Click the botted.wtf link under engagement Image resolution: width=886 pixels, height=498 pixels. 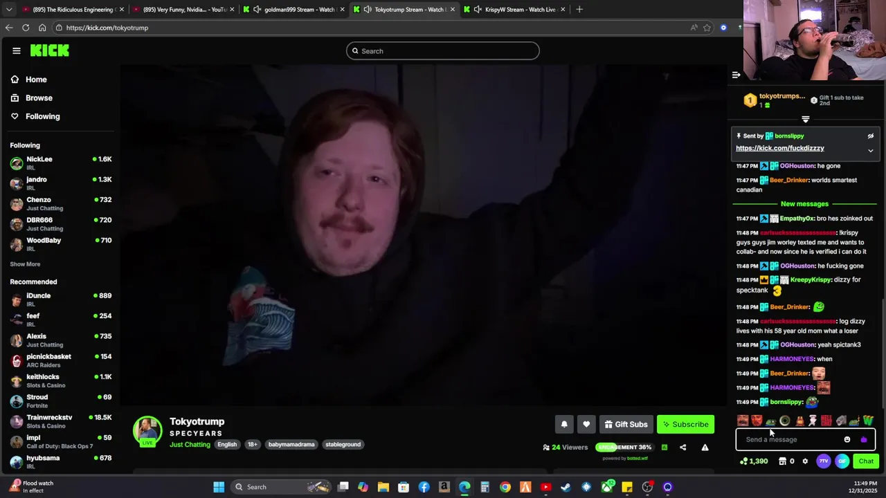click(x=637, y=458)
